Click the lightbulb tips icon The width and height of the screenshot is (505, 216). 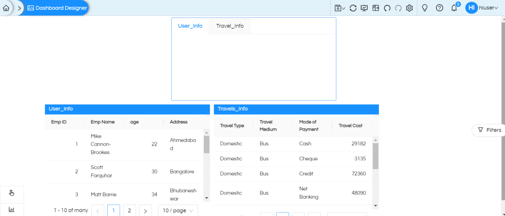pyautogui.click(x=425, y=8)
